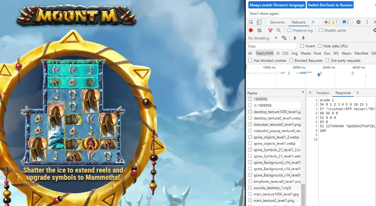Toggle the device toolbar icon
The image size is (376, 206).
[x=259, y=22]
